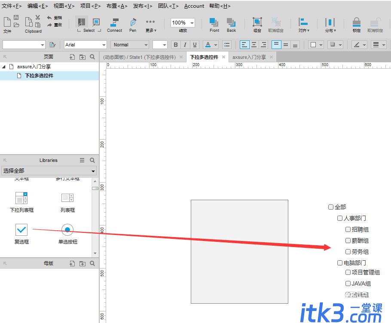Open the Libraries options menu icon

pos(82,160)
